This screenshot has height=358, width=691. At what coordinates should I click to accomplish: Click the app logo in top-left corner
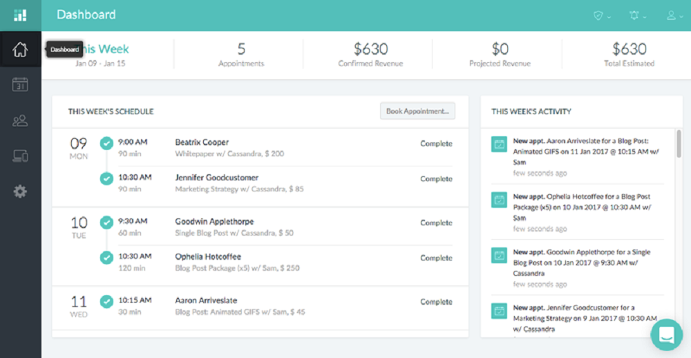[20, 15]
